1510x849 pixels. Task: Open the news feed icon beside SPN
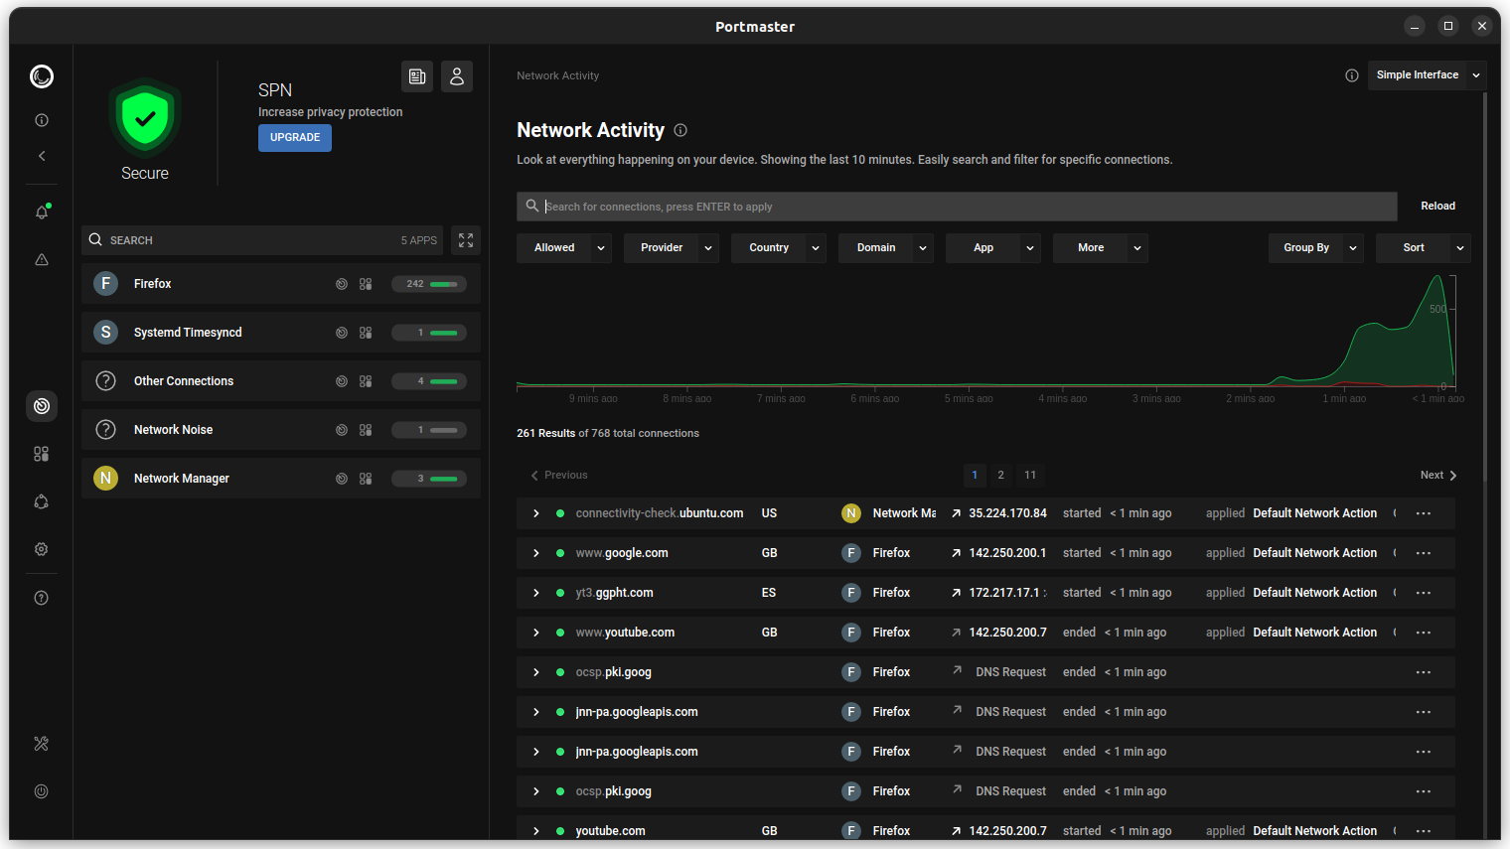417,76
